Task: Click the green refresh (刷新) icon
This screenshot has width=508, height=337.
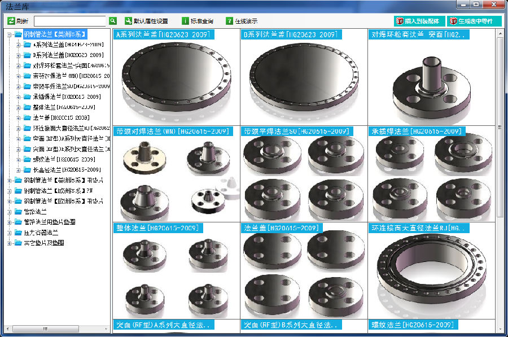Action: [x=11, y=21]
